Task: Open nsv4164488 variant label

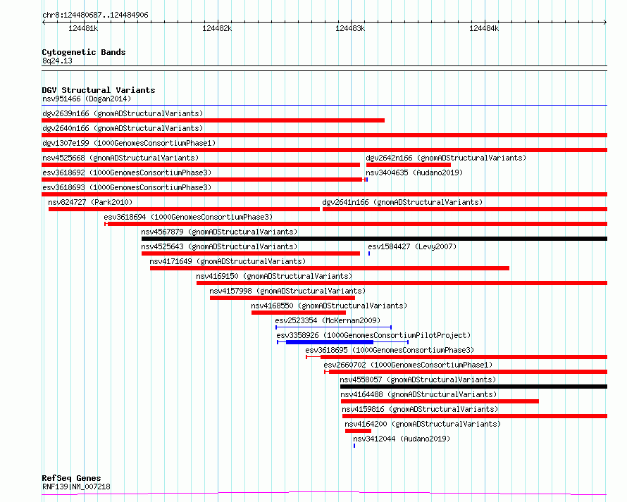Action: coord(418,394)
